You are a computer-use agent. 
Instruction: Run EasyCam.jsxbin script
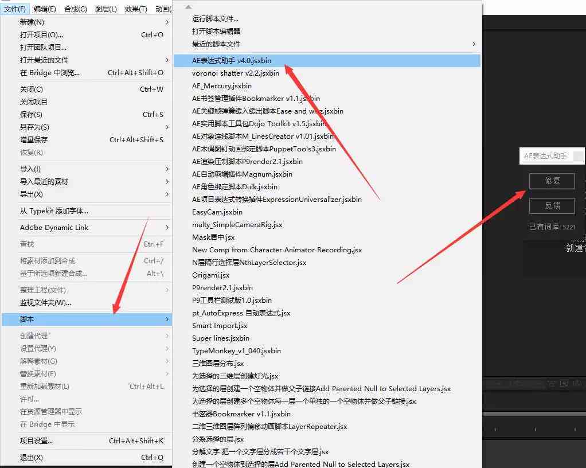tap(327, 212)
